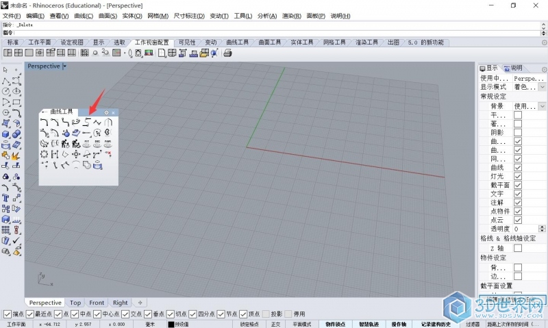Toggle the 端点 osnap checkbox

pyautogui.click(x=7, y=314)
